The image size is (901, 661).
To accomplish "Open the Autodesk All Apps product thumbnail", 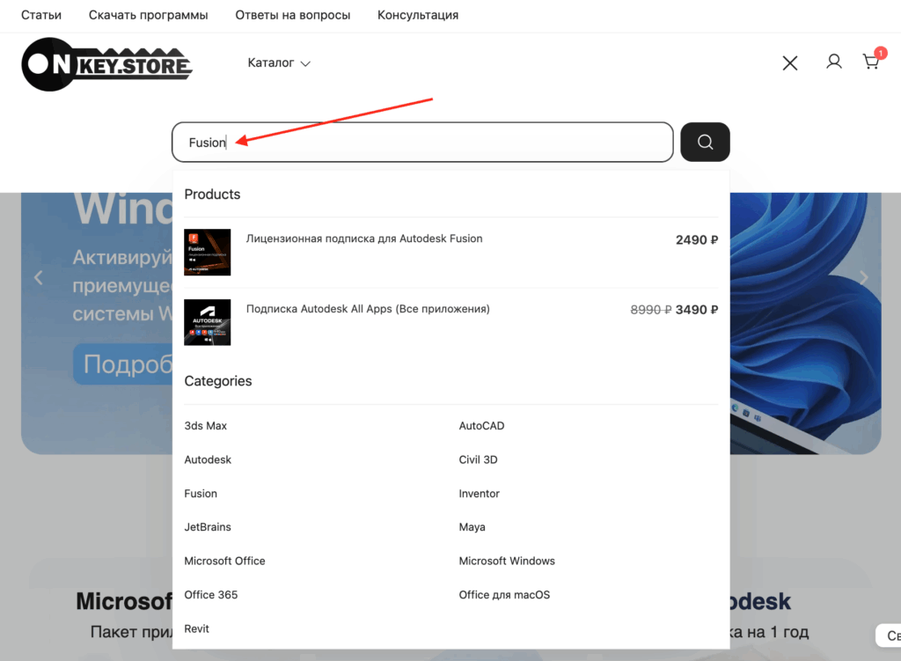I will coord(208,322).
